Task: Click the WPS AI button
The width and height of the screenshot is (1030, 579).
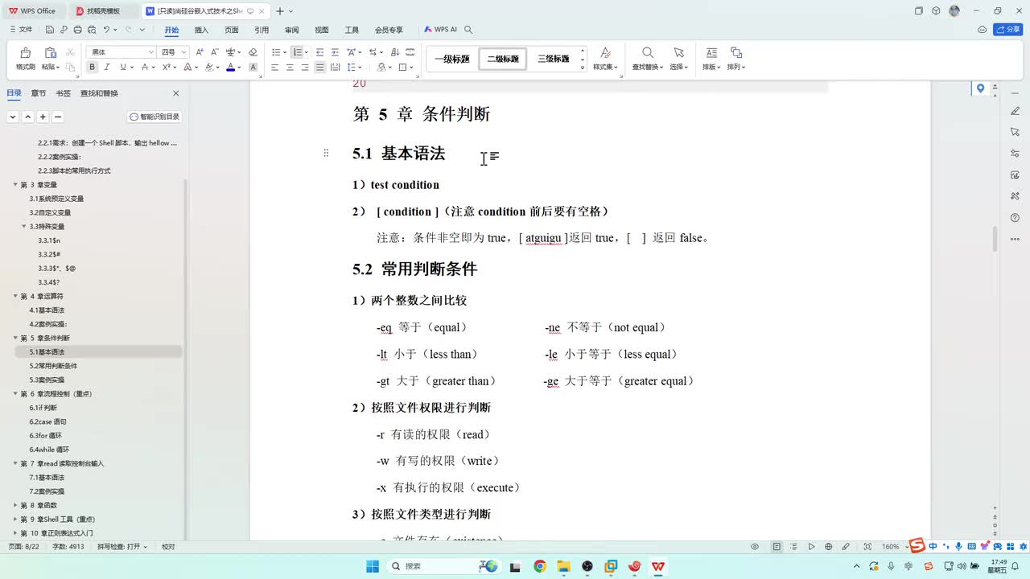Action: tap(440, 30)
